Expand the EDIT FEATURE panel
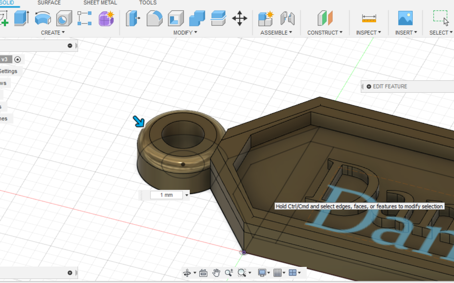The image size is (454, 283). pyautogui.click(x=369, y=87)
